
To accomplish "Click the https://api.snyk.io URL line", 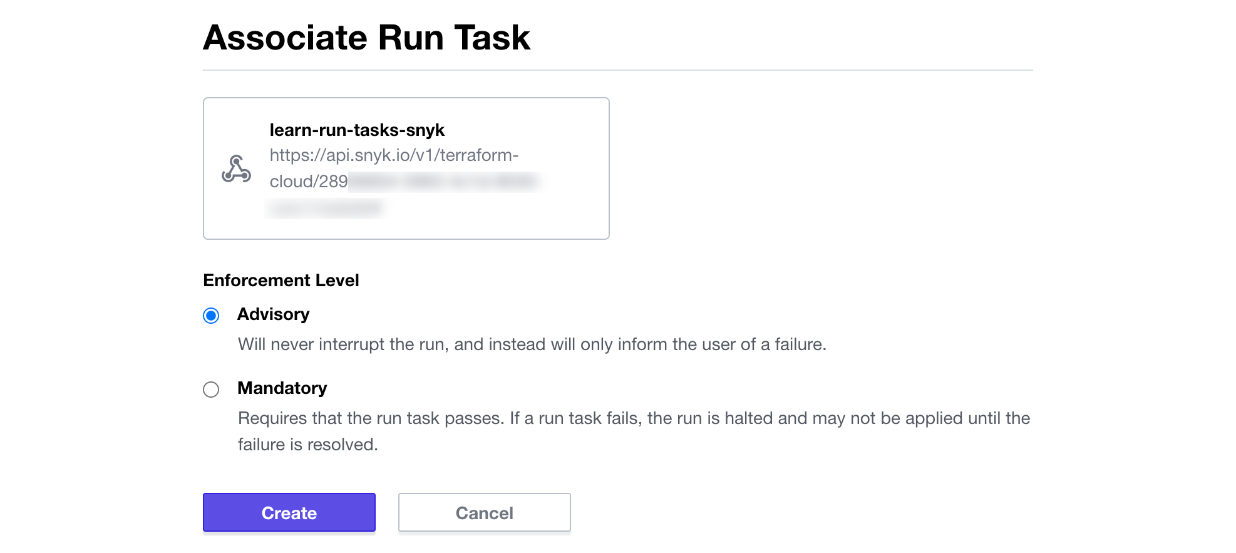I will (394, 155).
